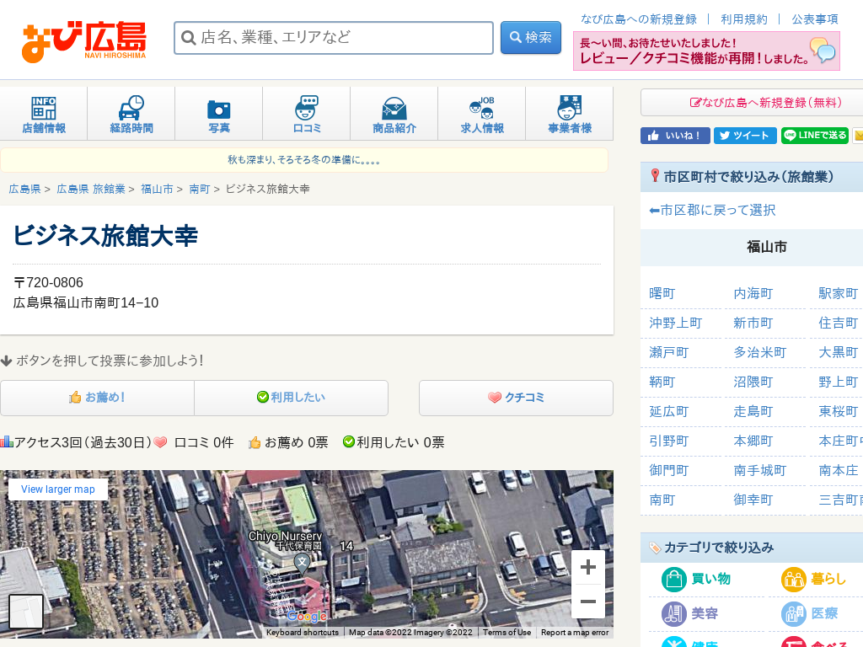The width and height of the screenshot is (863, 647).
Task: Go to 福山市 breadcrumb link
Action: pyautogui.click(x=157, y=189)
